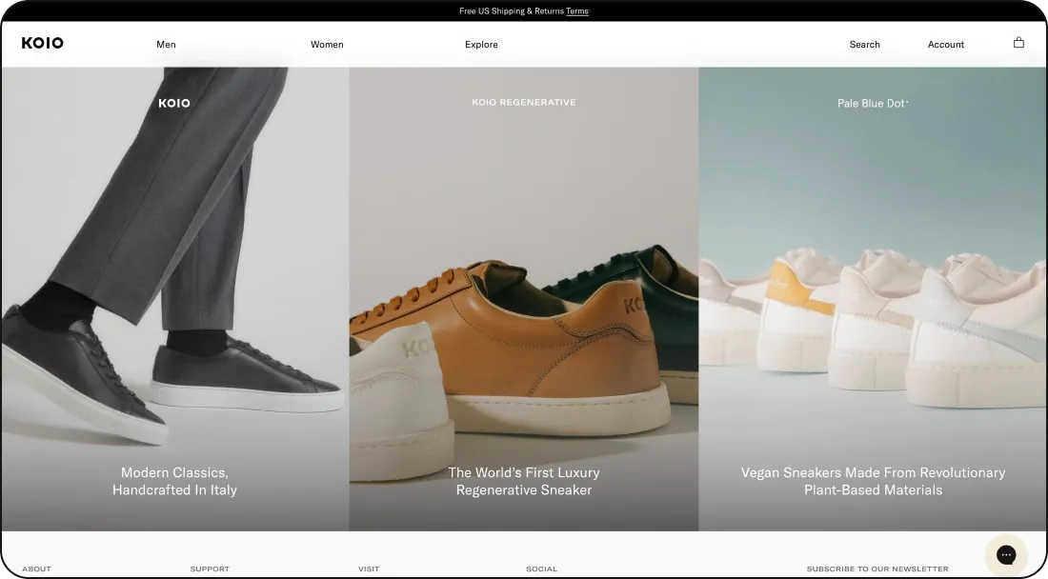1048x579 pixels.
Task: Go to Account page
Action: (946, 44)
